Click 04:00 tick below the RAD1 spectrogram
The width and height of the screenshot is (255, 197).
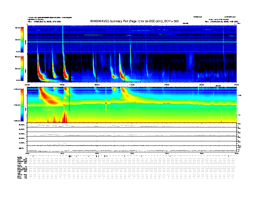tap(62, 85)
